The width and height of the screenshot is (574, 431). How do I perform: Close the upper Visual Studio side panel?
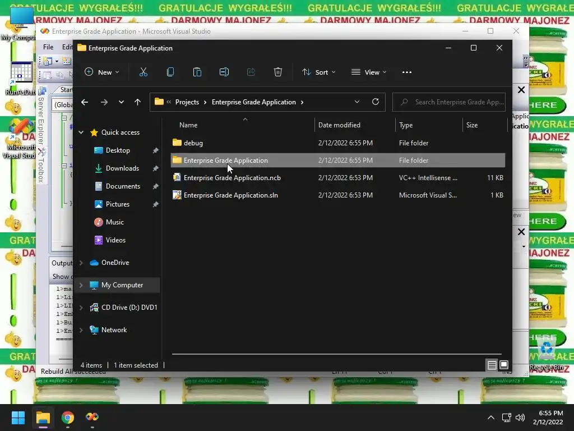click(521, 90)
